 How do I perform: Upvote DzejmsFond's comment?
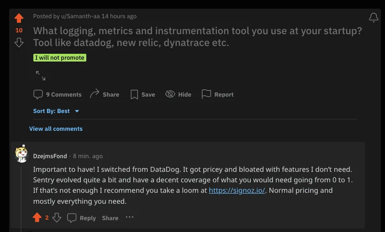click(37, 217)
